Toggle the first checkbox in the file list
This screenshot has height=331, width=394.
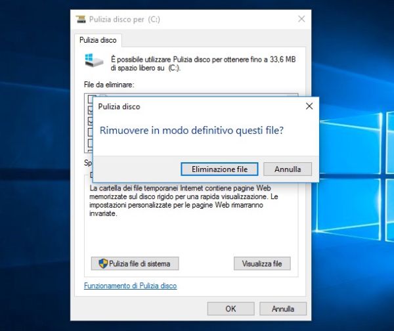click(90, 100)
